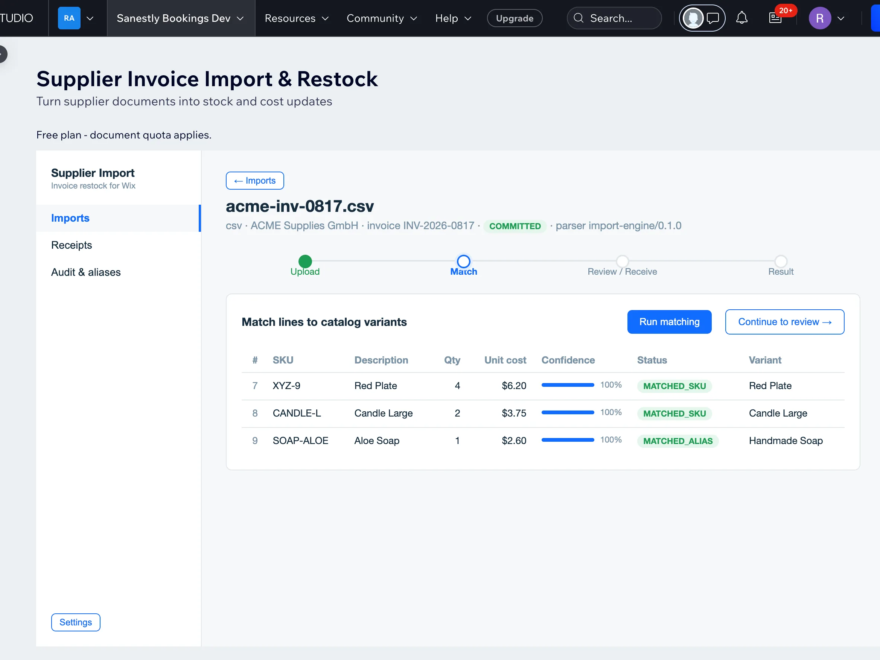Open Receipts in the sidebar
Screen dimensions: 880x660
coord(118,245)
